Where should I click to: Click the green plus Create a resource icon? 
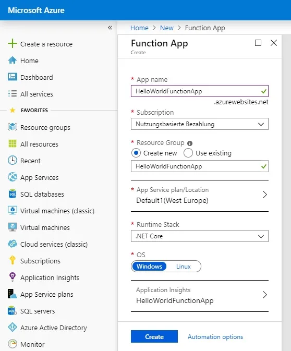[x=13, y=43]
